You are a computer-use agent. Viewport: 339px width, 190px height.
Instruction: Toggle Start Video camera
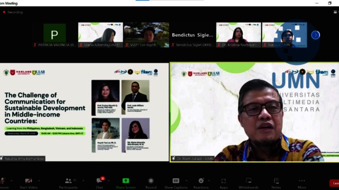click(x=28, y=183)
